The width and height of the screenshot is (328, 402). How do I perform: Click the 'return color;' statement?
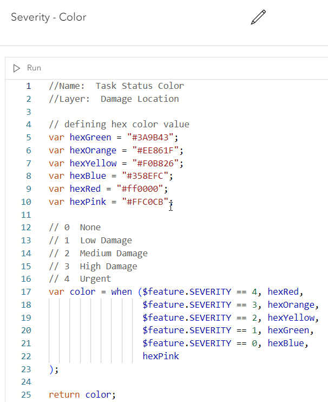pyautogui.click(x=82, y=395)
